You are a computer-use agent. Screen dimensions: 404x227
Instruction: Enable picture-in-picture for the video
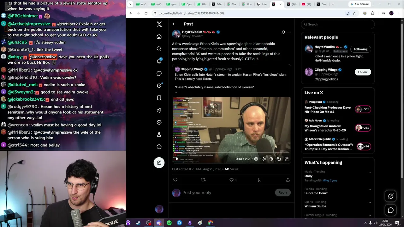[x=279, y=159]
